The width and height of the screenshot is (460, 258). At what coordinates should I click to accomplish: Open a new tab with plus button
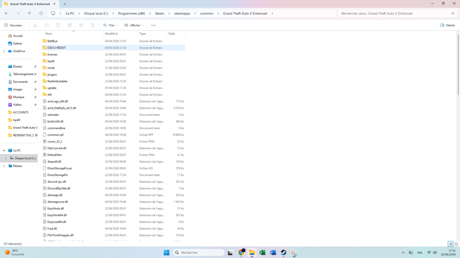point(65,4)
